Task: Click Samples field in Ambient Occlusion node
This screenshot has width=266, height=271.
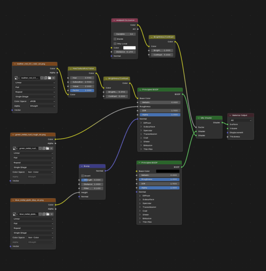Action: 125,34
